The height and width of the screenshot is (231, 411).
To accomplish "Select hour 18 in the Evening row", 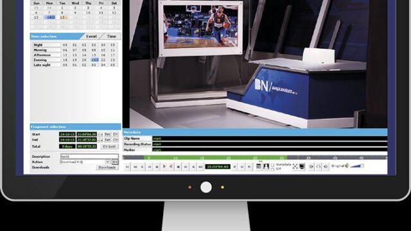I will [x=65, y=60].
